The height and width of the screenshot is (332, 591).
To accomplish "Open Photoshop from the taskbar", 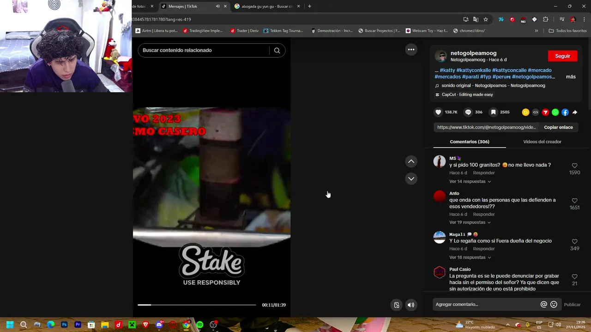I will (64, 325).
